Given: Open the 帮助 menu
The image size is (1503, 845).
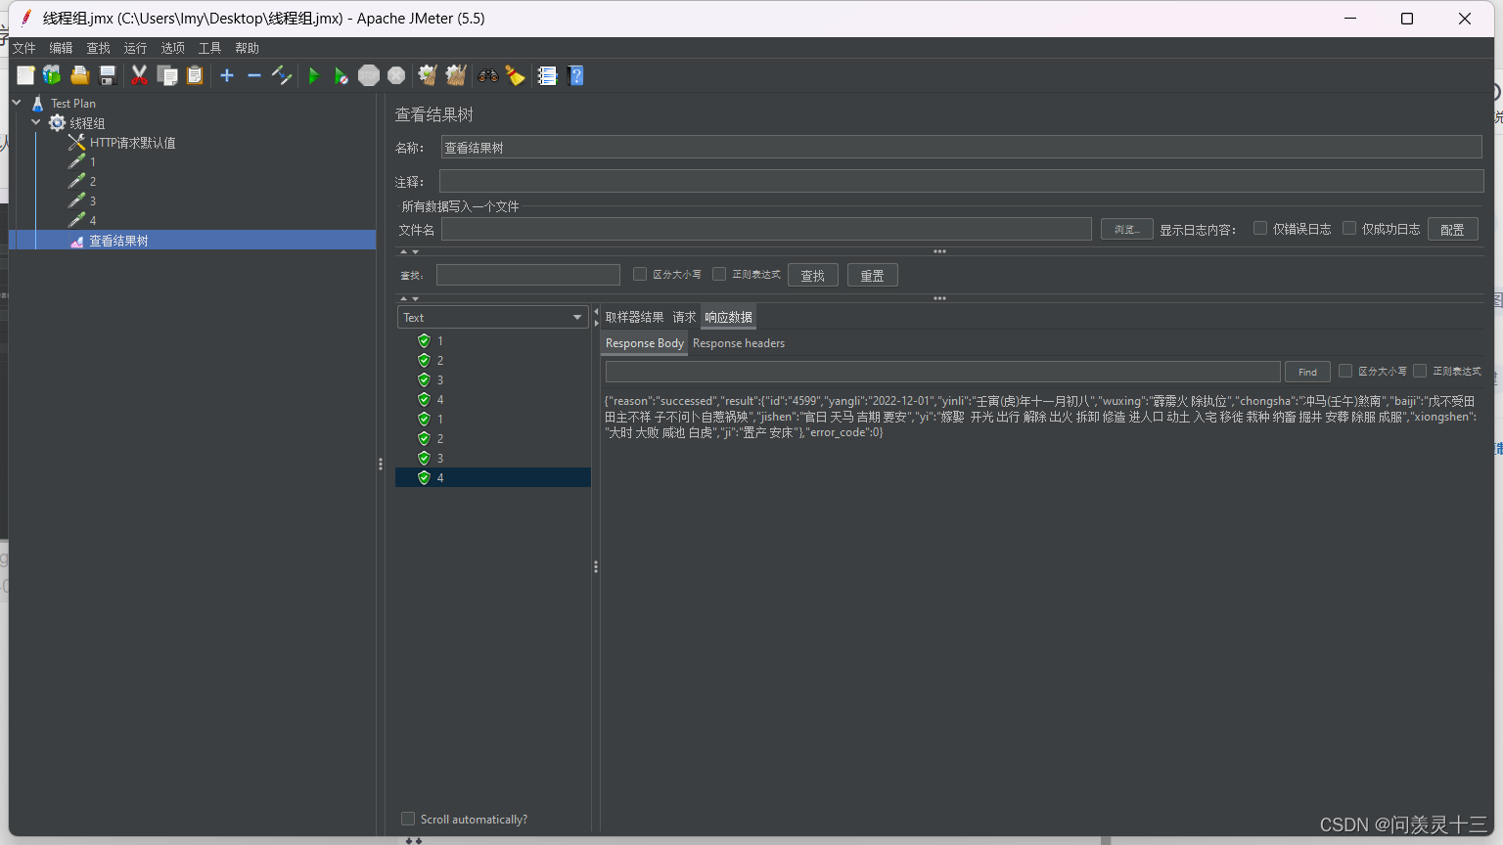Looking at the screenshot, I should (x=247, y=48).
